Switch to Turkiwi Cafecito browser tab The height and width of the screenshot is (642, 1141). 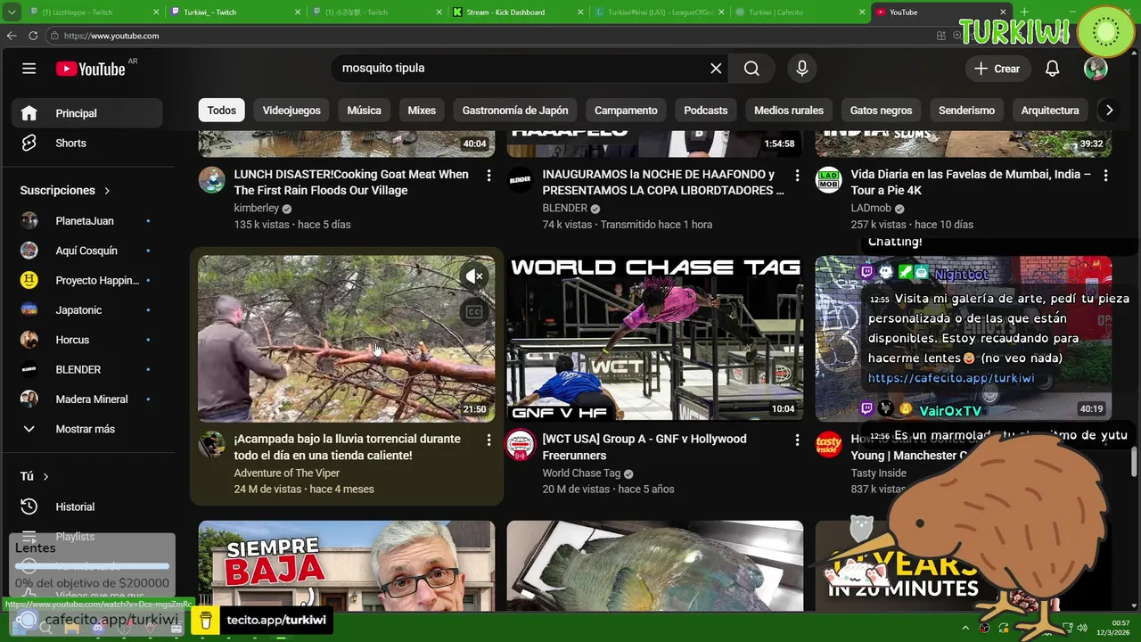tap(798, 12)
